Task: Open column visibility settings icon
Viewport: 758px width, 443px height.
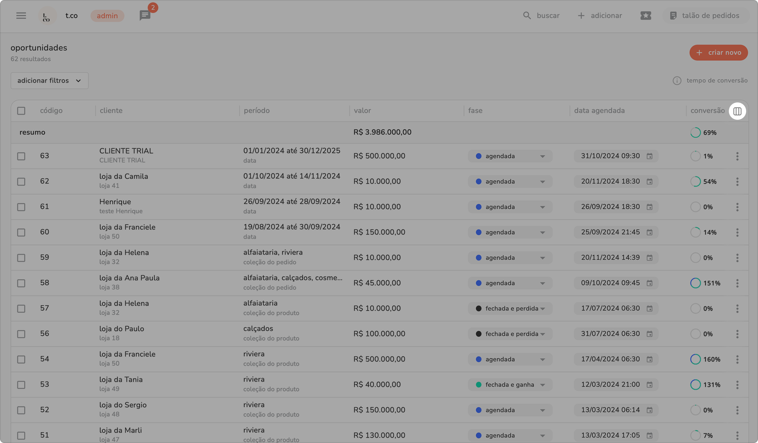Action: click(737, 111)
